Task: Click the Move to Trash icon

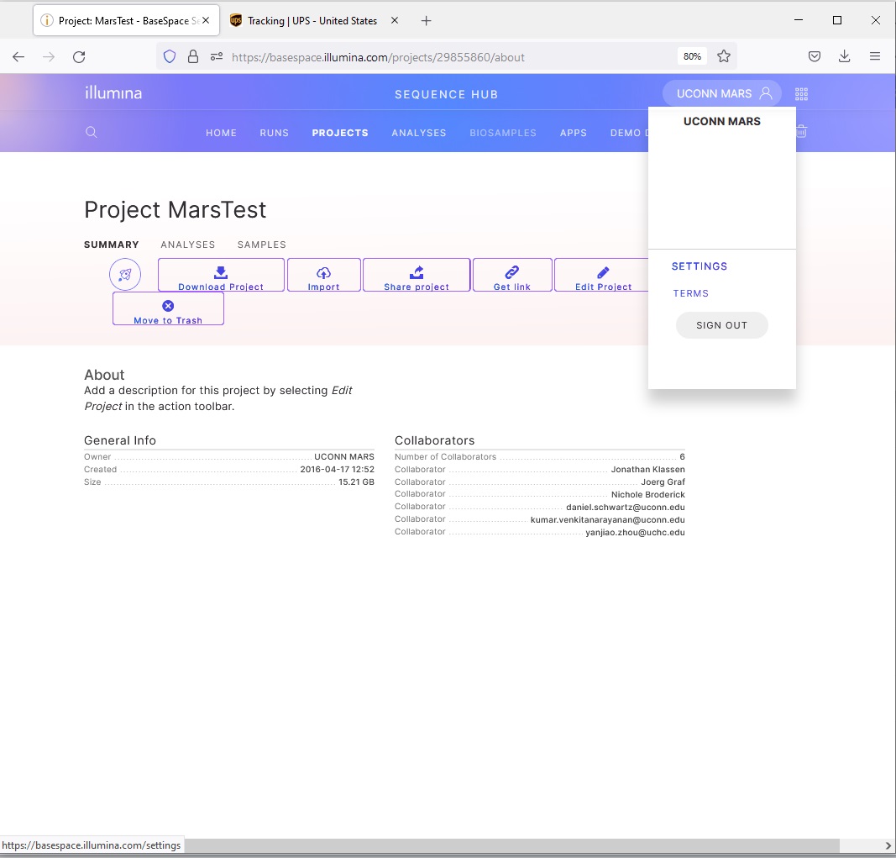Action: pyautogui.click(x=167, y=304)
